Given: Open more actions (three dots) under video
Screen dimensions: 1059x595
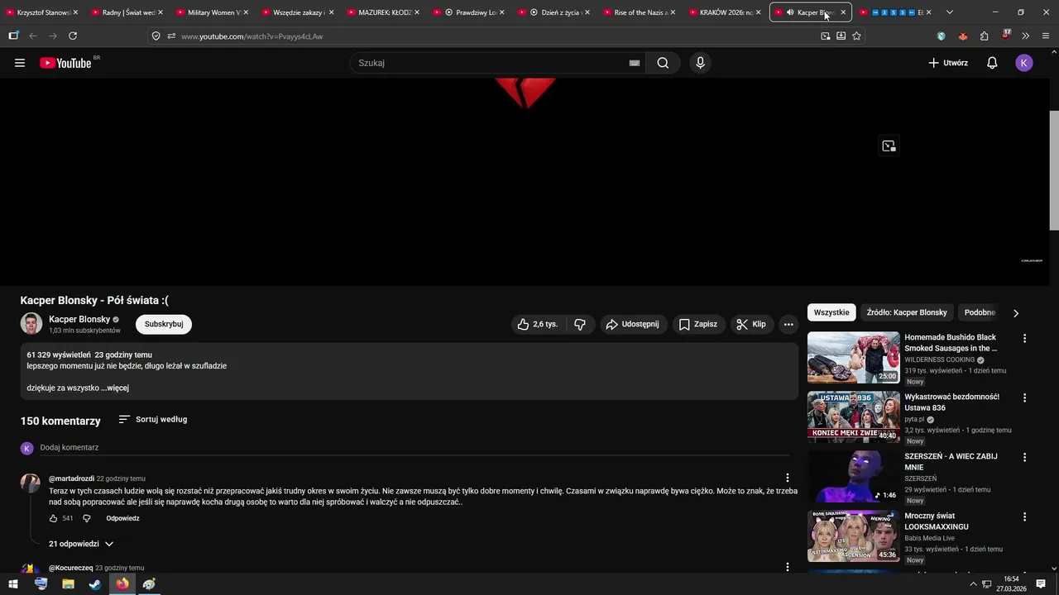Looking at the screenshot, I should 788,325.
